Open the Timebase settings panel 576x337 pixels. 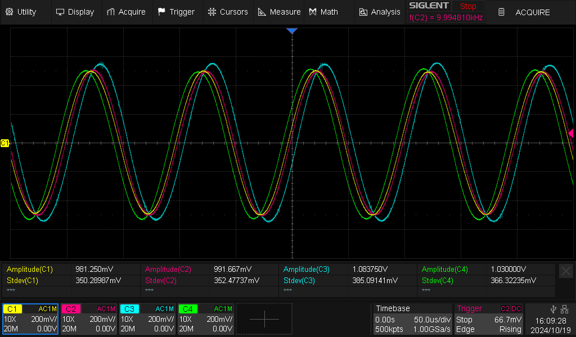coord(412,319)
